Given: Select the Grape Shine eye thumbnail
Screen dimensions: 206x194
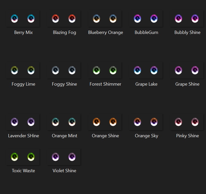Looking at the screenshot, I should (x=187, y=70).
